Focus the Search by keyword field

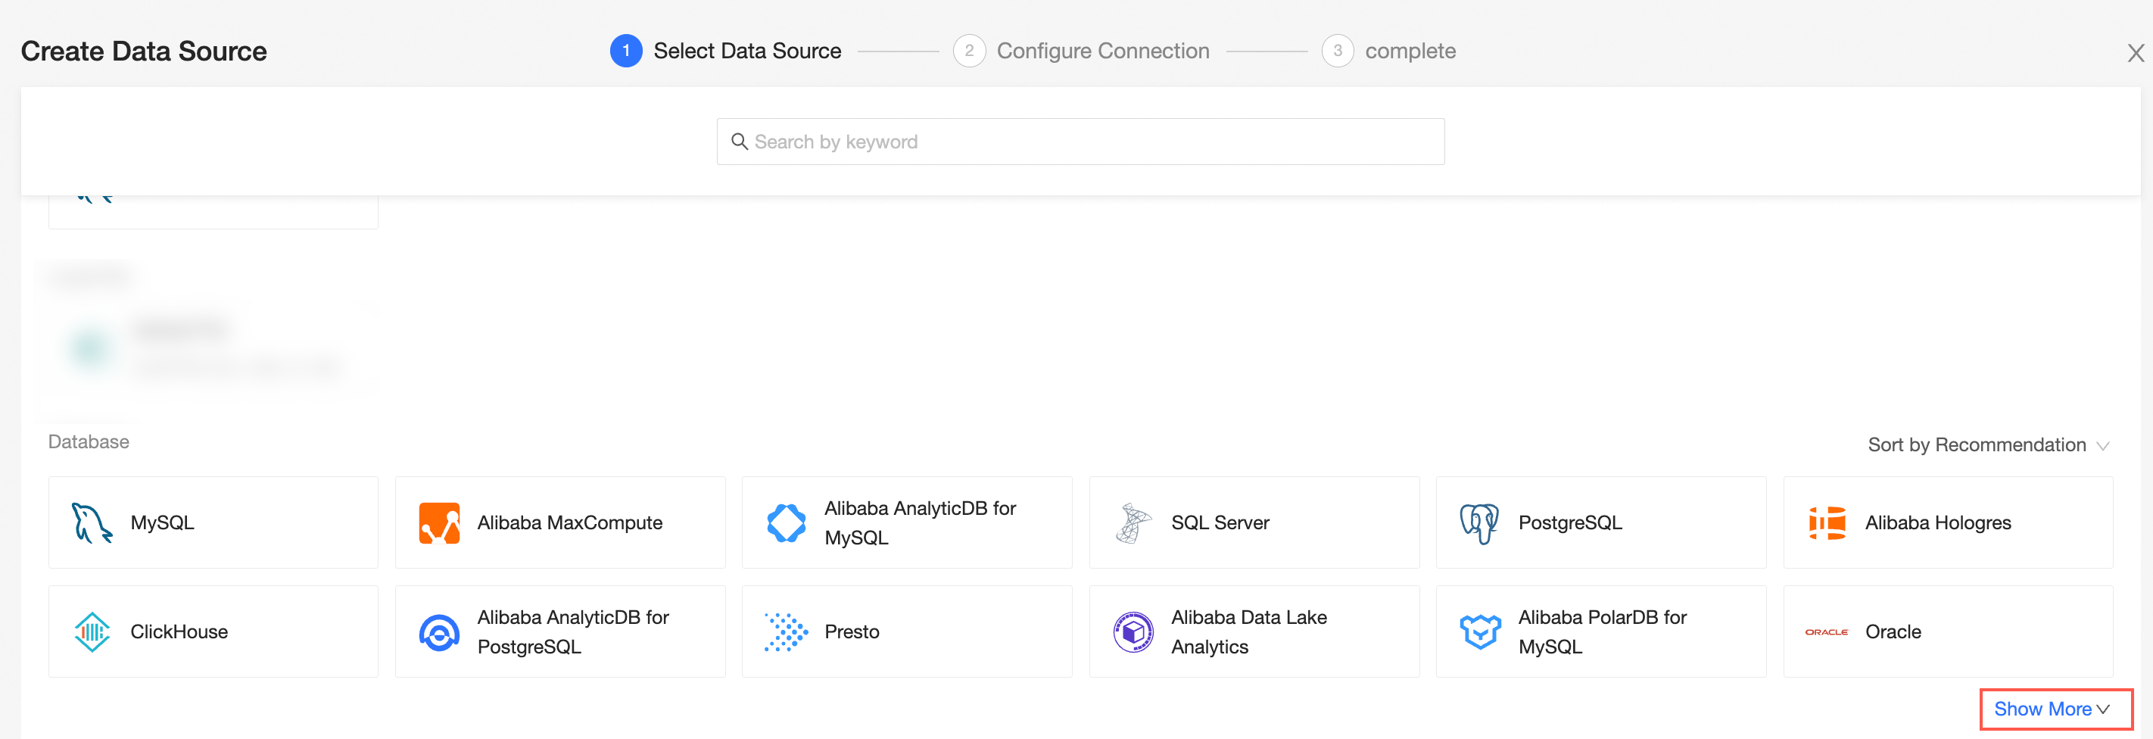click(x=1080, y=142)
